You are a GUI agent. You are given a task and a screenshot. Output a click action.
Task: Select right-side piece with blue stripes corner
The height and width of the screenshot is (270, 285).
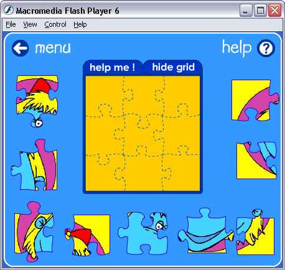click(x=257, y=161)
